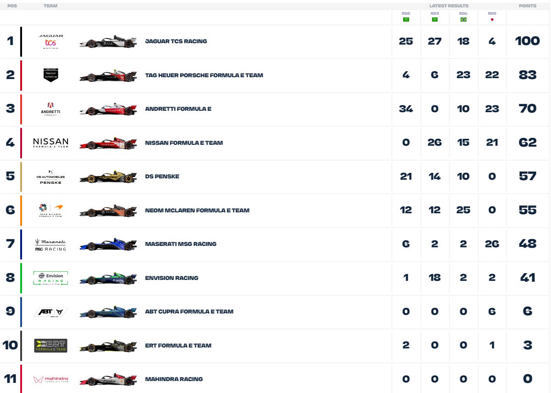551x393 pixels.
Task: Open the Jaguar TCS Racing team name
Action: (176, 41)
